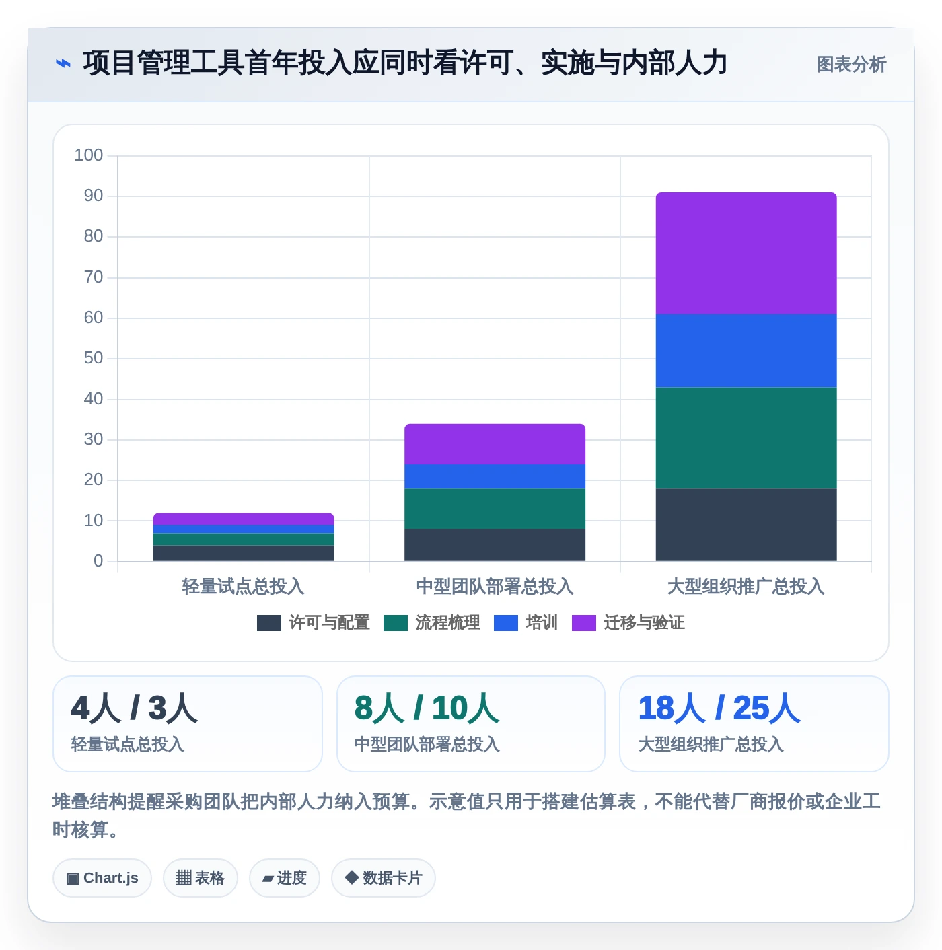Click x-axis label 轻量试点总投入
The image size is (942, 950).
[x=244, y=587]
